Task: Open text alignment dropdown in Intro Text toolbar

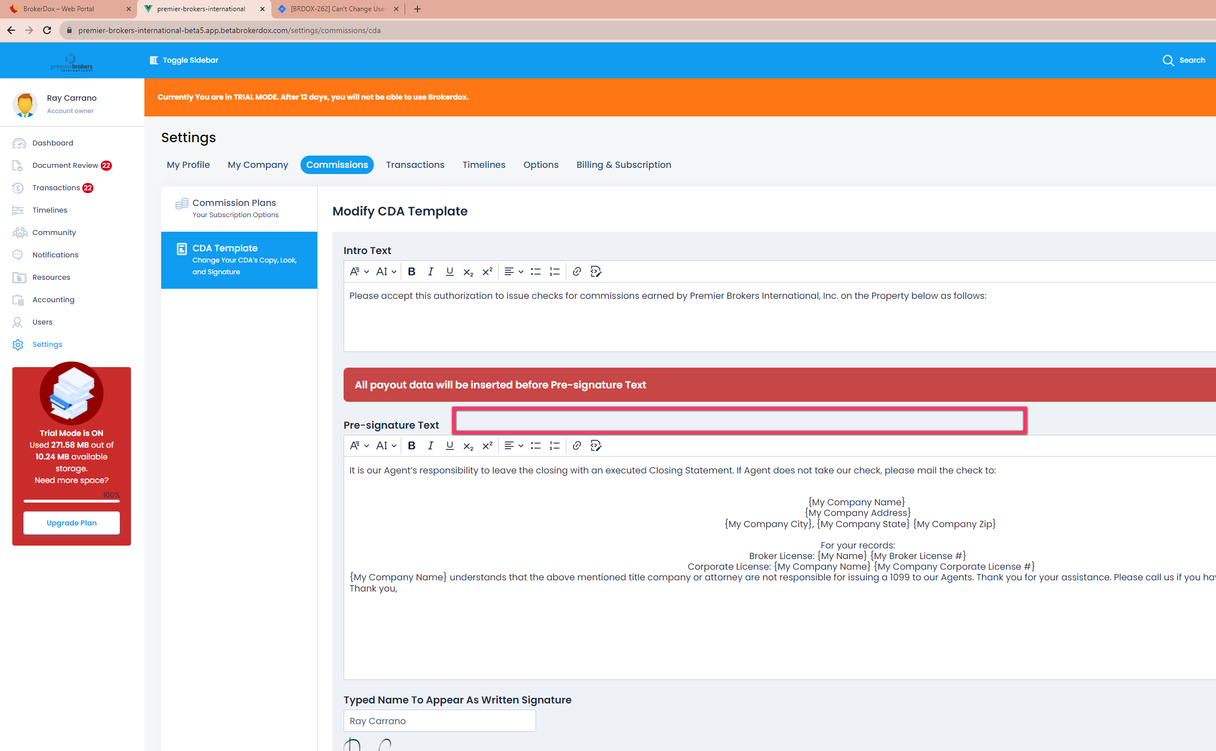Action: point(514,271)
